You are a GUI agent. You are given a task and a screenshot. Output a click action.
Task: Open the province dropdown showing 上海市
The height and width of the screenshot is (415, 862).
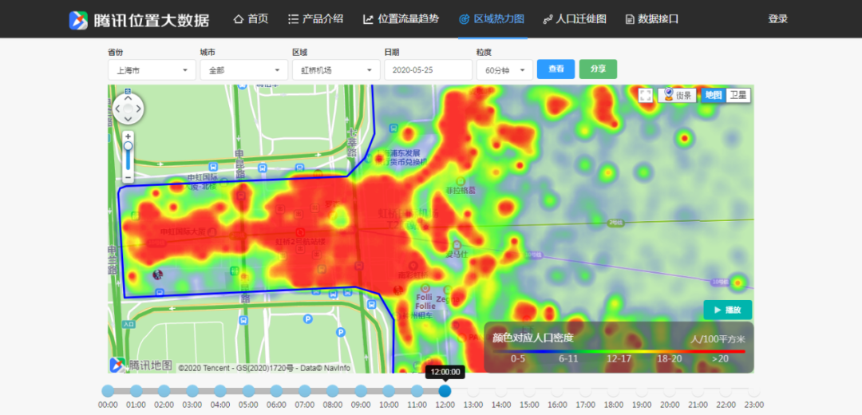pyautogui.click(x=152, y=70)
